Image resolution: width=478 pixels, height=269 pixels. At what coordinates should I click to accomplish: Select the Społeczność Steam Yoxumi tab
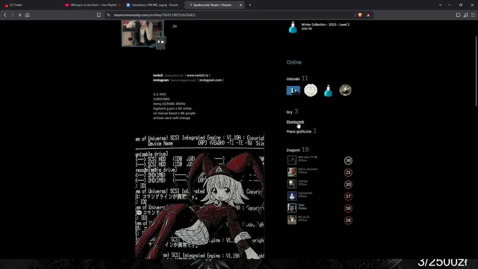[214, 5]
